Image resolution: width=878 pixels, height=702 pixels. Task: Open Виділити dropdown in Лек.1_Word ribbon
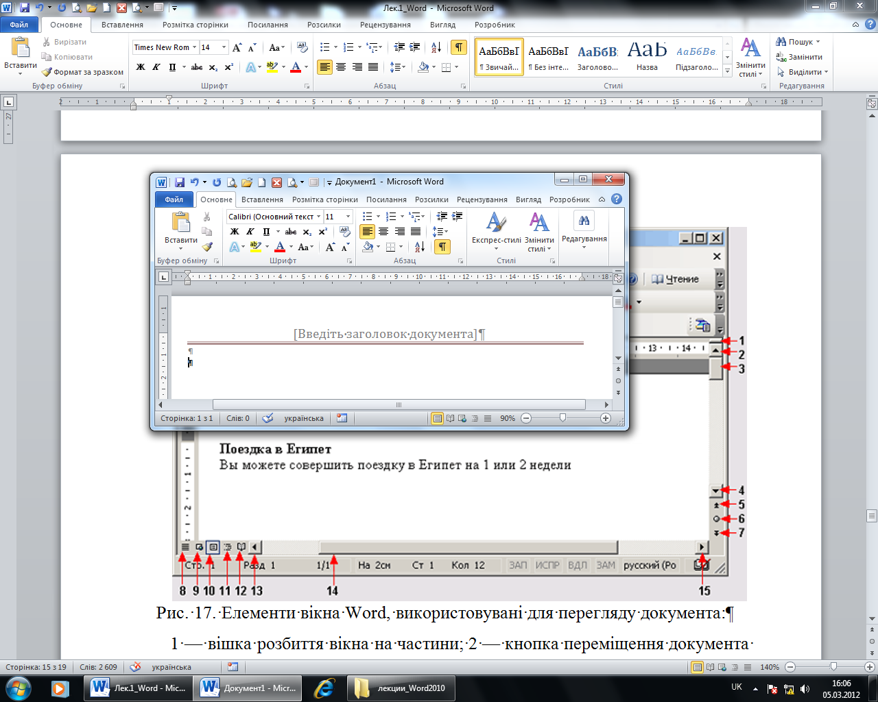coord(803,72)
